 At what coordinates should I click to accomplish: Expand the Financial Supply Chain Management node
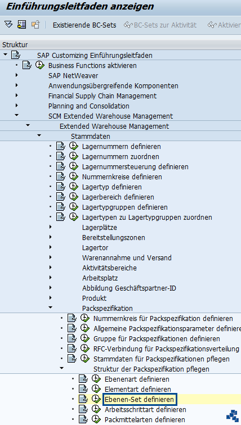[17, 96]
